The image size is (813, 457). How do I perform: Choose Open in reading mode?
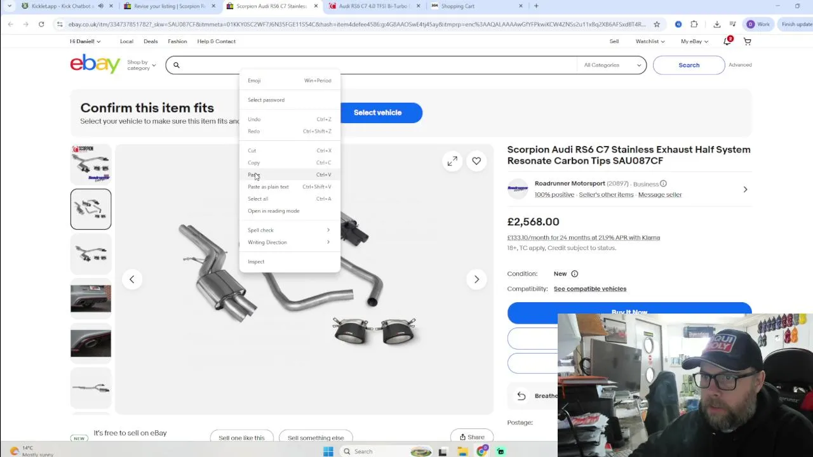point(290,211)
